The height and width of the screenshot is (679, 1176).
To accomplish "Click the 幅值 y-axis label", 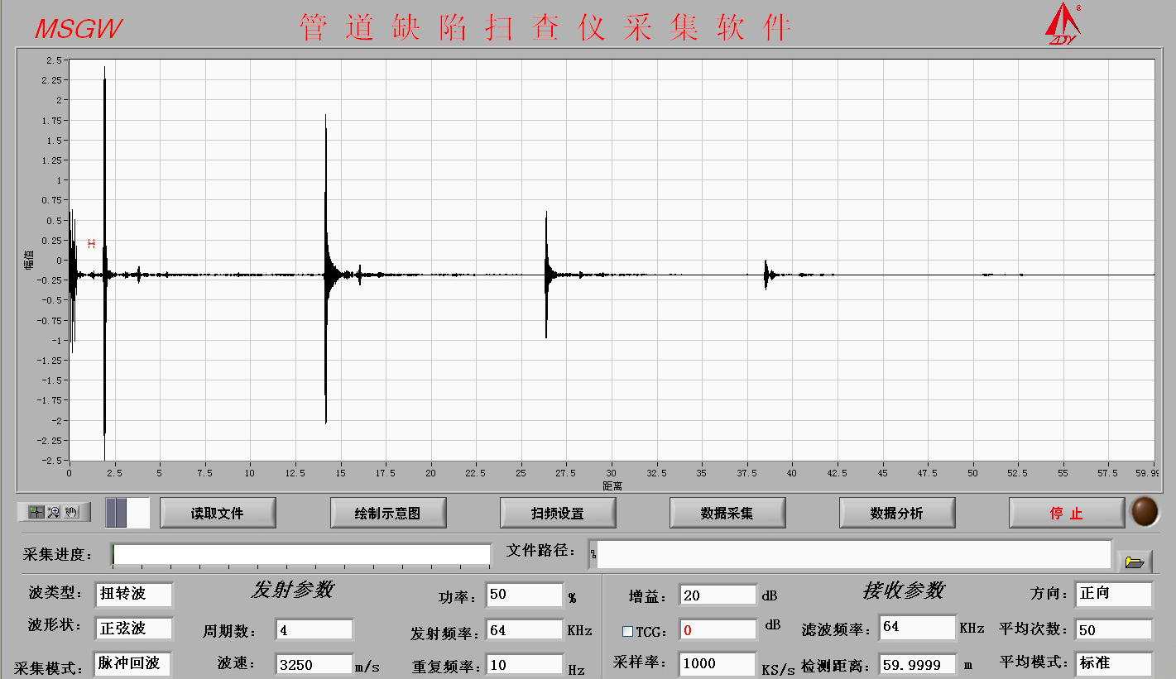I will tap(29, 260).
